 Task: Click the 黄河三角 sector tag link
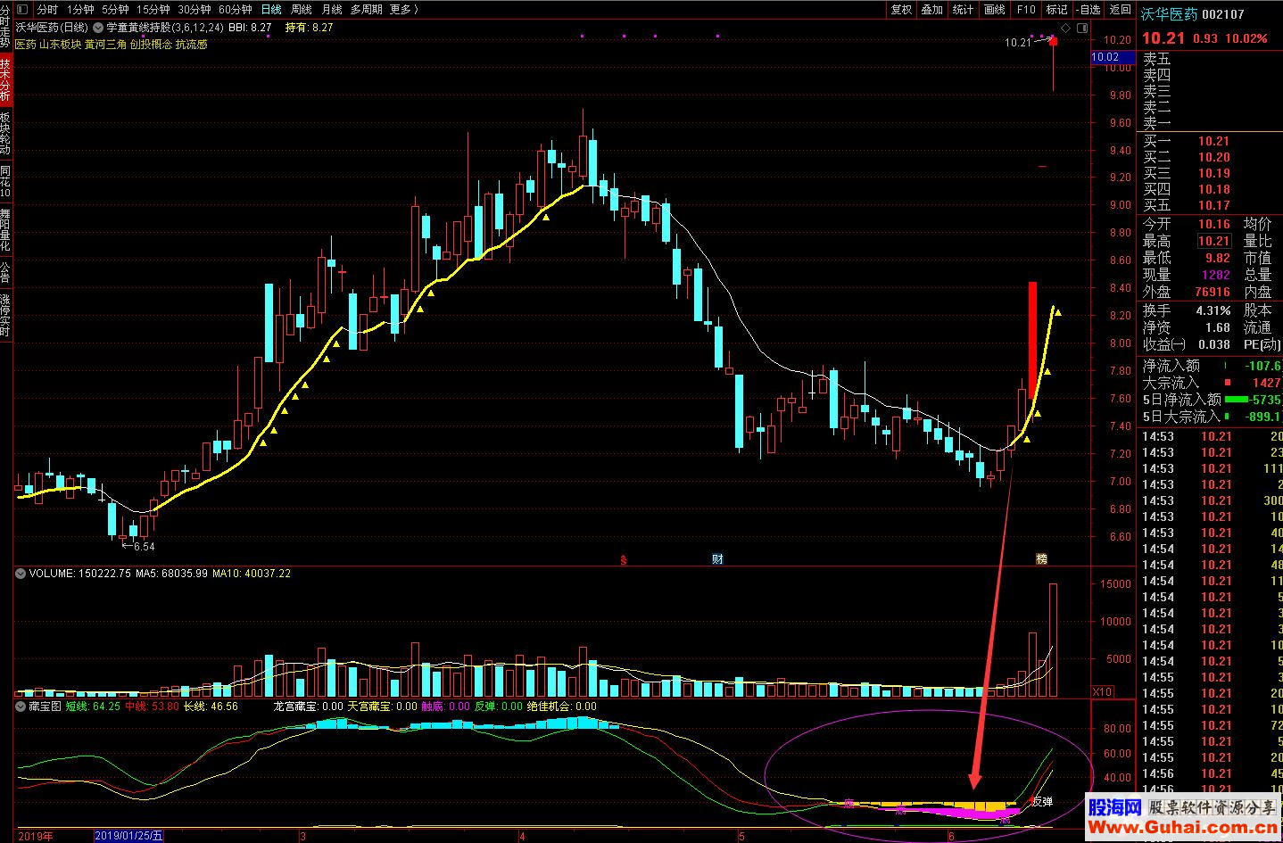click(105, 44)
